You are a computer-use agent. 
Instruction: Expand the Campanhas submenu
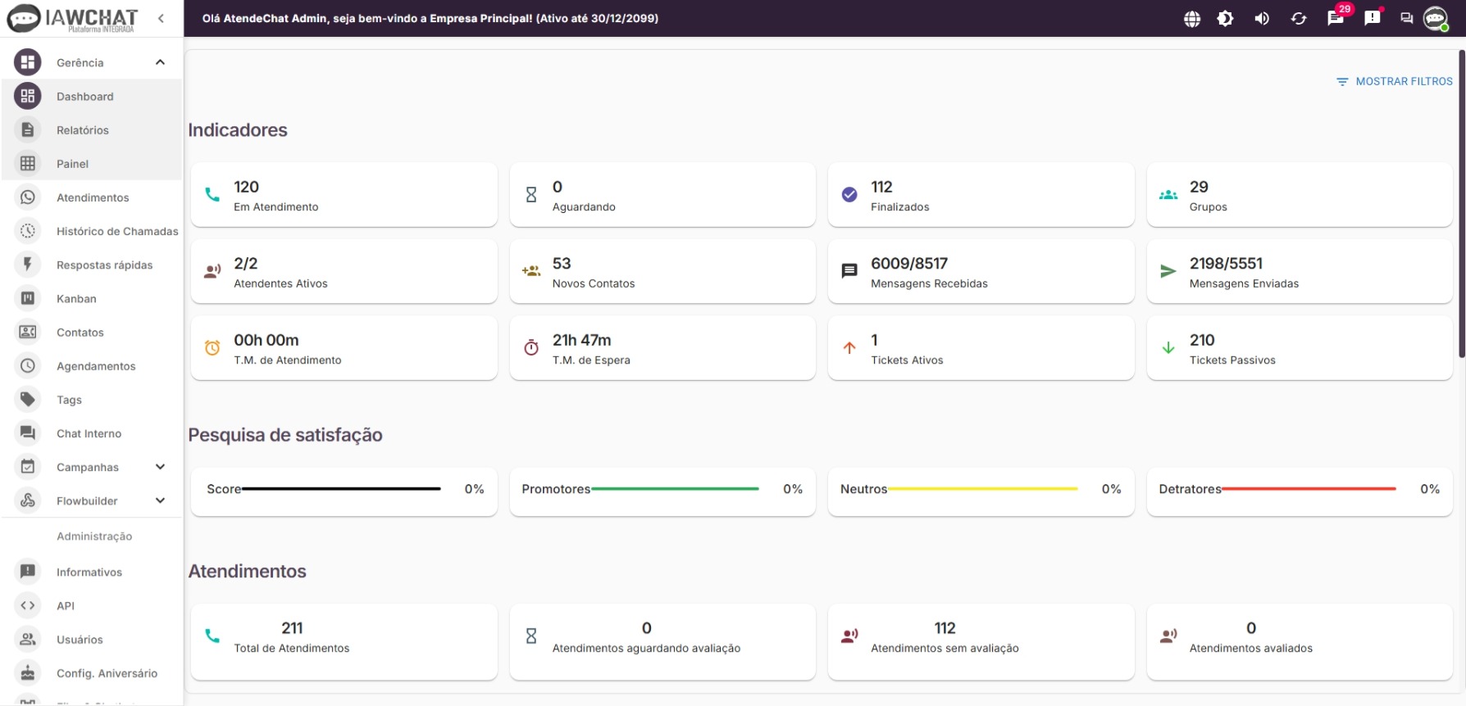160,467
